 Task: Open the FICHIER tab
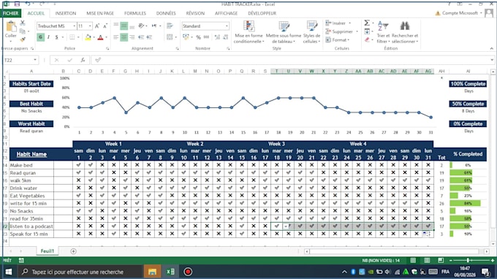pyautogui.click(x=10, y=13)
